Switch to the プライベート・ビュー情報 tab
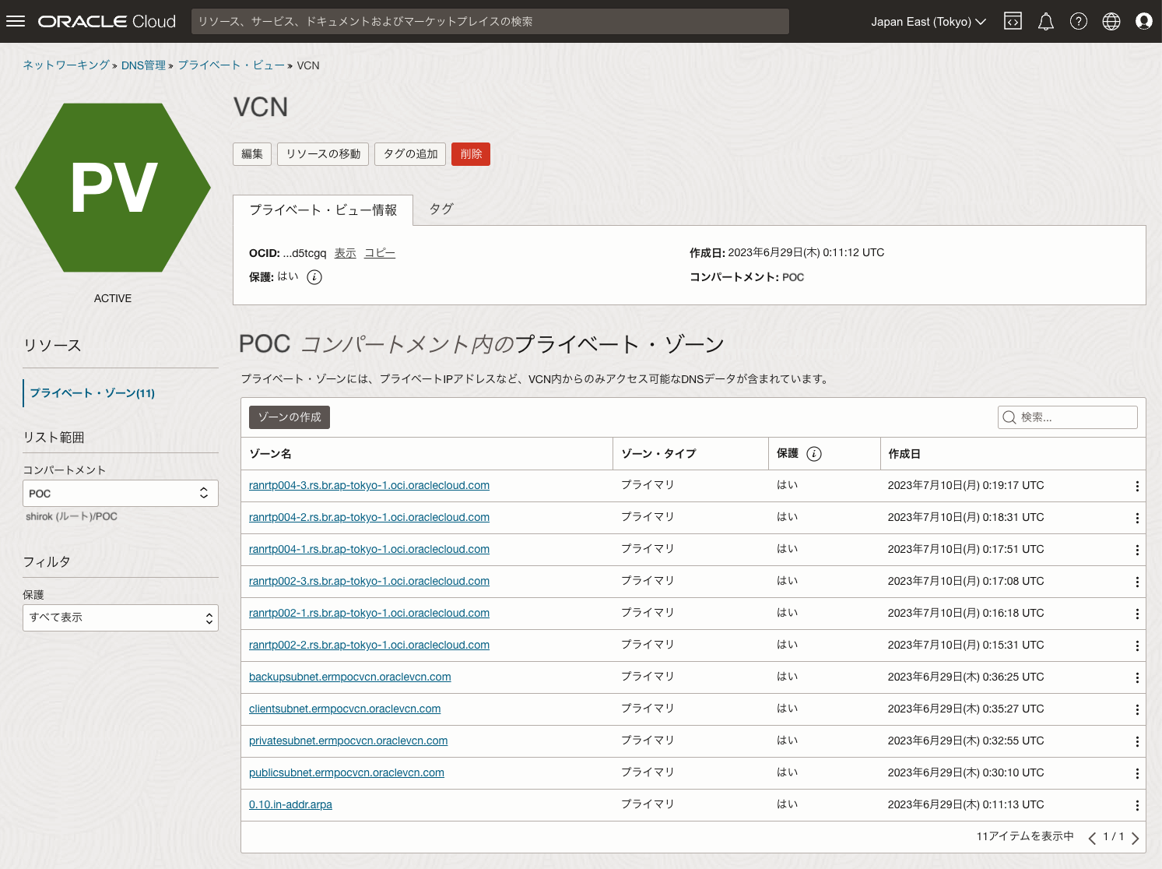Viewport: 1162px width, 869px height. point(323,210)
